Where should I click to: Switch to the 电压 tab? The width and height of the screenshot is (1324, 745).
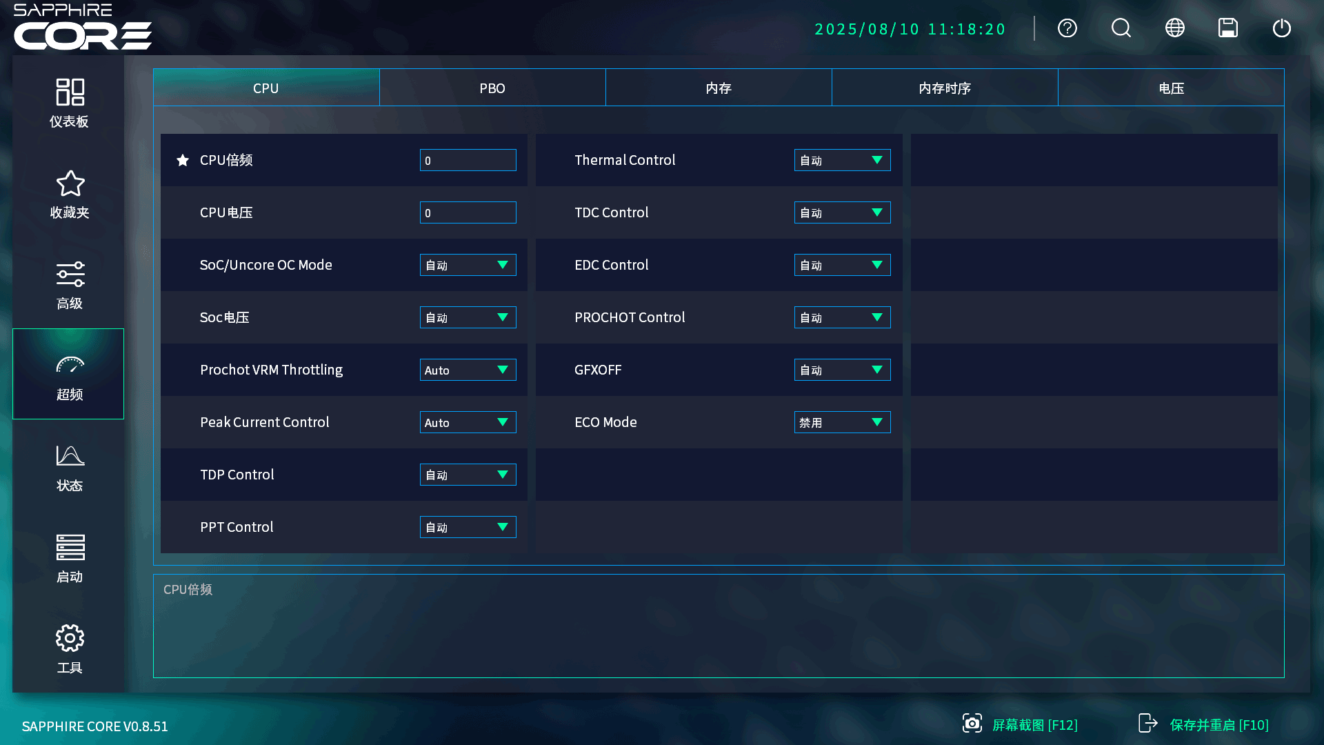[x=1171, y=88]
